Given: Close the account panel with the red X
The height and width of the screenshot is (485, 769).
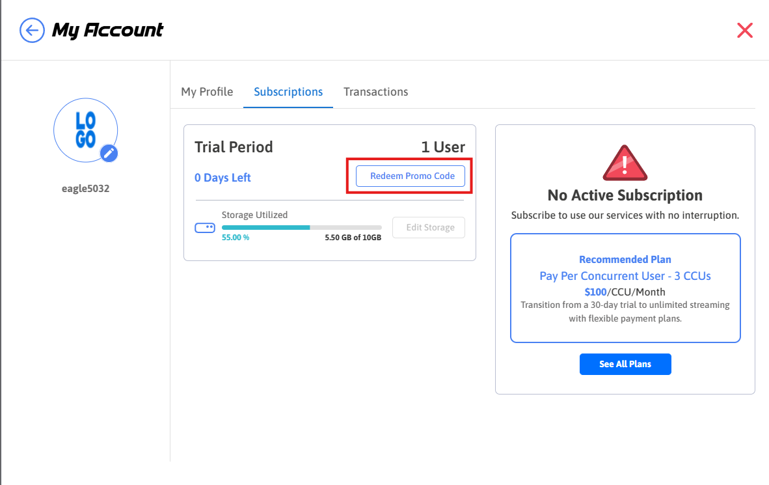Looking at the screenshot, I should [x=744, y=30].
